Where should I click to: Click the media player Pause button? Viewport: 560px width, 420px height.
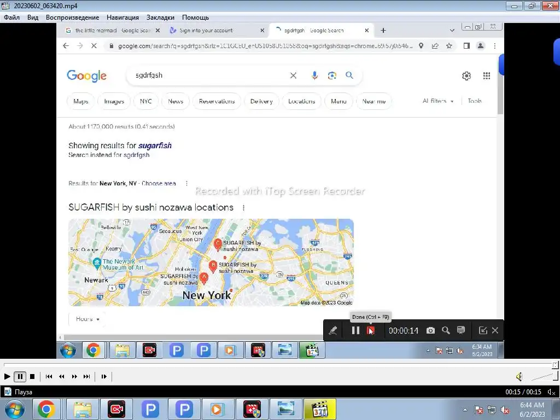click(20, 376)
